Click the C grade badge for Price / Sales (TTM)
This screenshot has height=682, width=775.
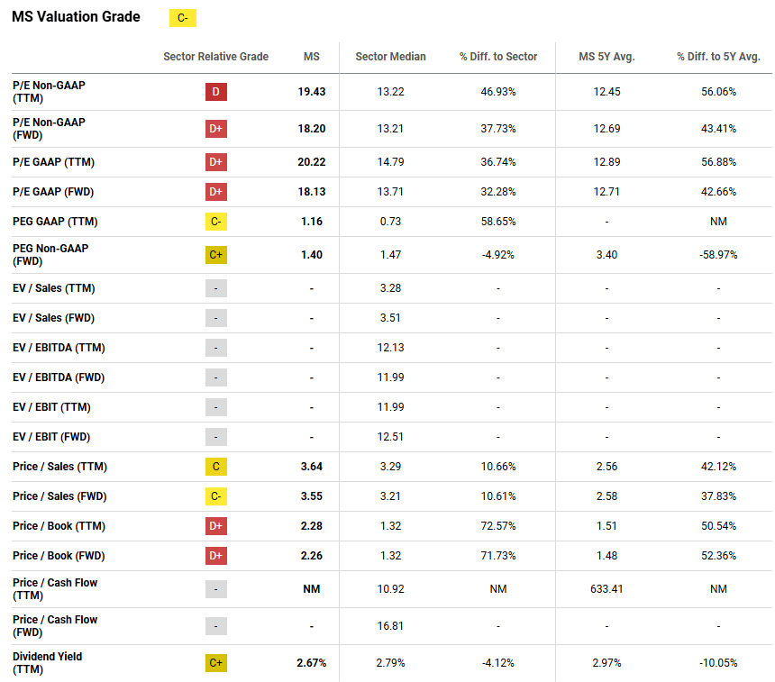(x=215, y=467)
